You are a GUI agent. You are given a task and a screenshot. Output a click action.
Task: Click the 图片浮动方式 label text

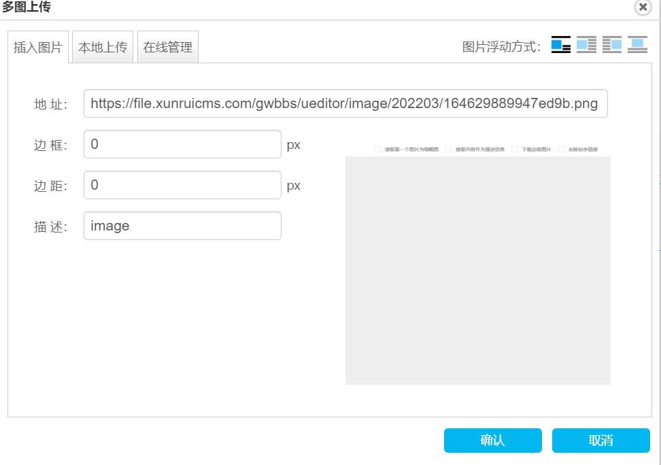[x=501, y=46]
